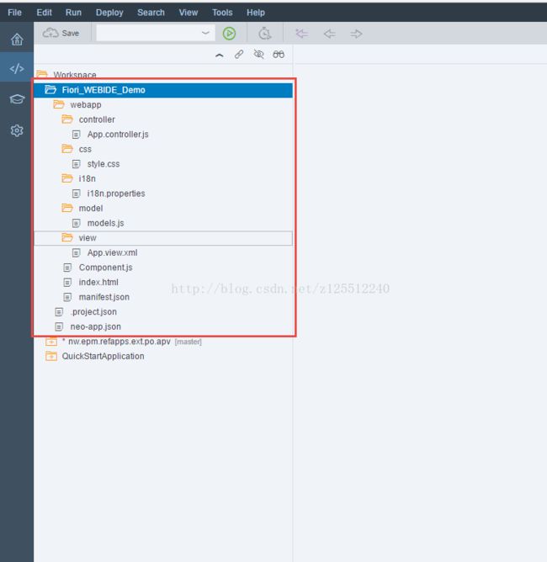This screenshot has width=547, height=562.
Task: Click file icon beside Component.js
Action: pos(67,268)
